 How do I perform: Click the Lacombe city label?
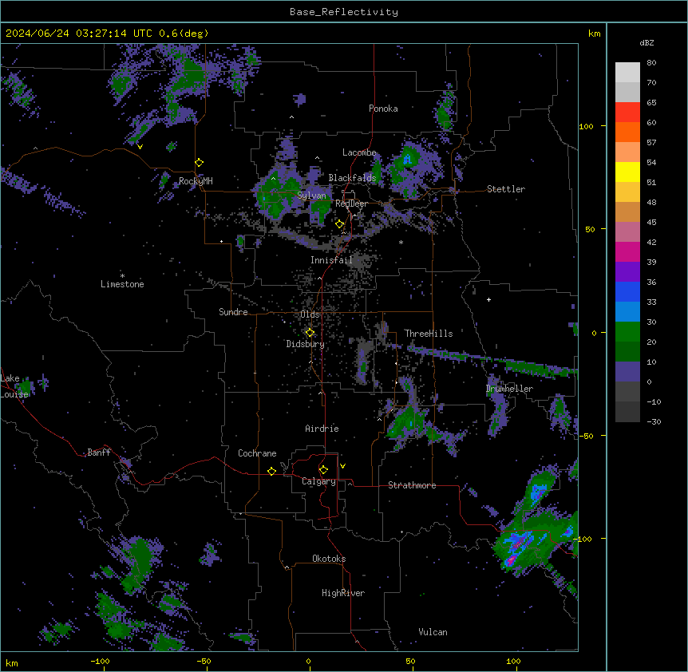coord(359,152)
